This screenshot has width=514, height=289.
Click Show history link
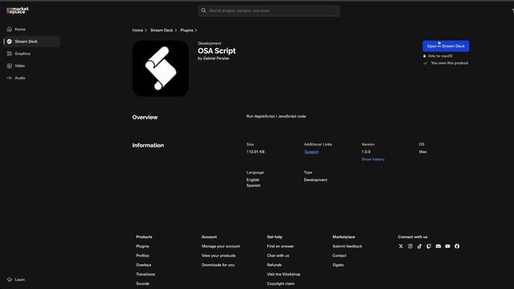[x=373, y=159]
